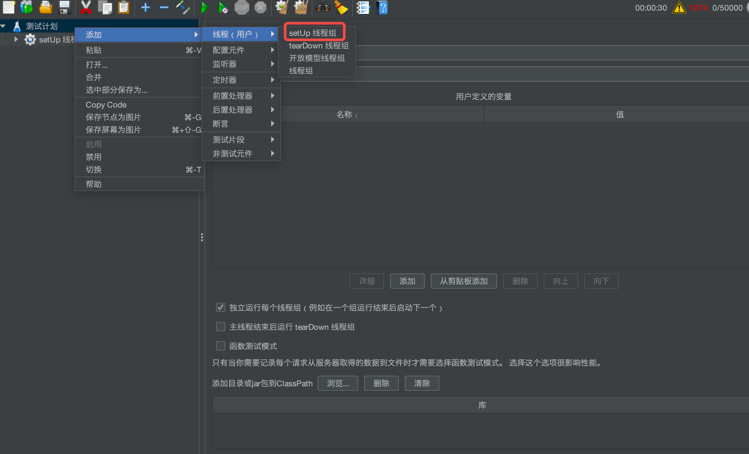
Task: Click the Help question mark book icon
Action: coord(382,7)
